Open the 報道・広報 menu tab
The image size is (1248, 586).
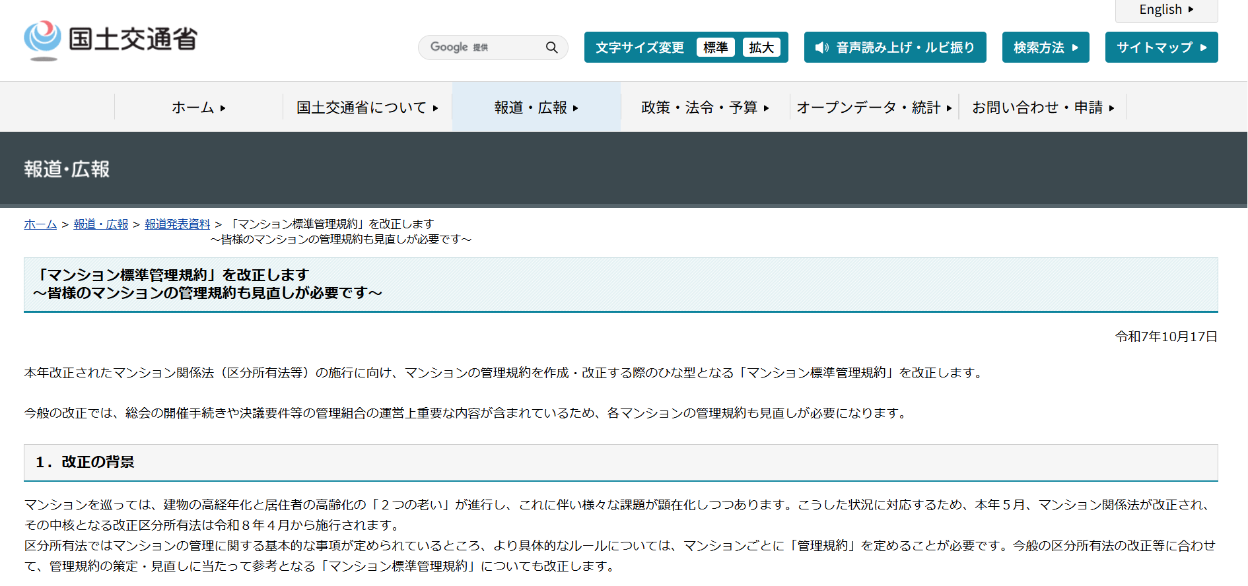pyautogui.click(x=536, y=108)
